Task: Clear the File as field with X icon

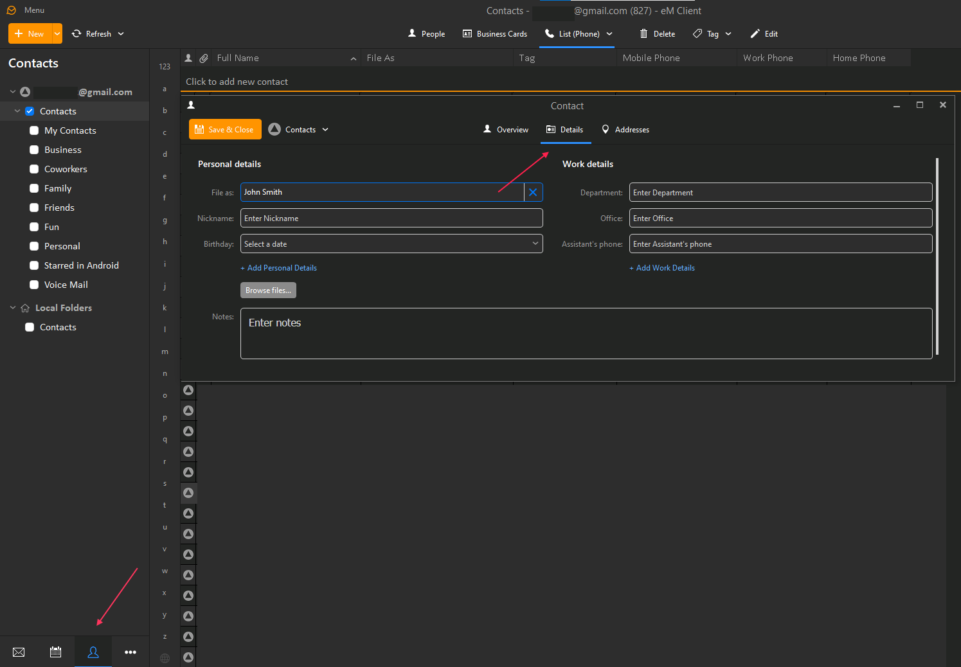Action: [533, 192]
